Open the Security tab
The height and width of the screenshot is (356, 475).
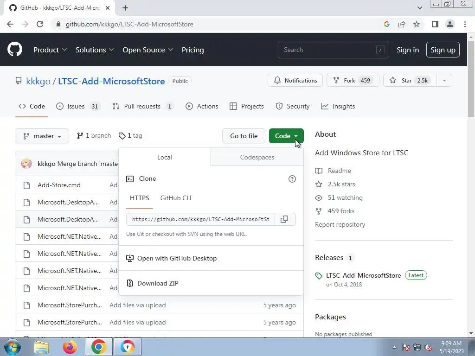293,106
